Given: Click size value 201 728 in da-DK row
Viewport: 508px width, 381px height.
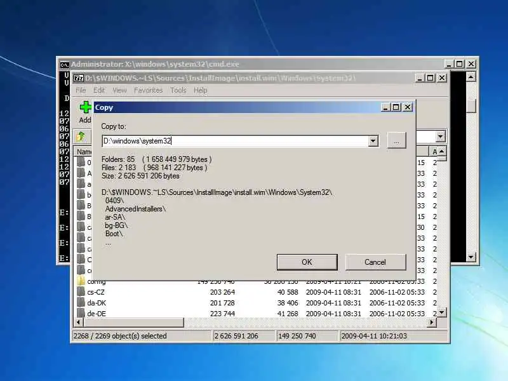Looking at the screenshot, I should coord(222,303).
